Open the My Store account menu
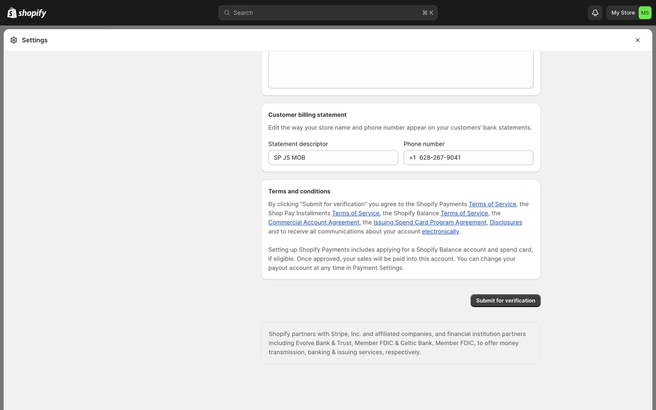The height and width of the screenshot is (410, 656). click(623, 13)
